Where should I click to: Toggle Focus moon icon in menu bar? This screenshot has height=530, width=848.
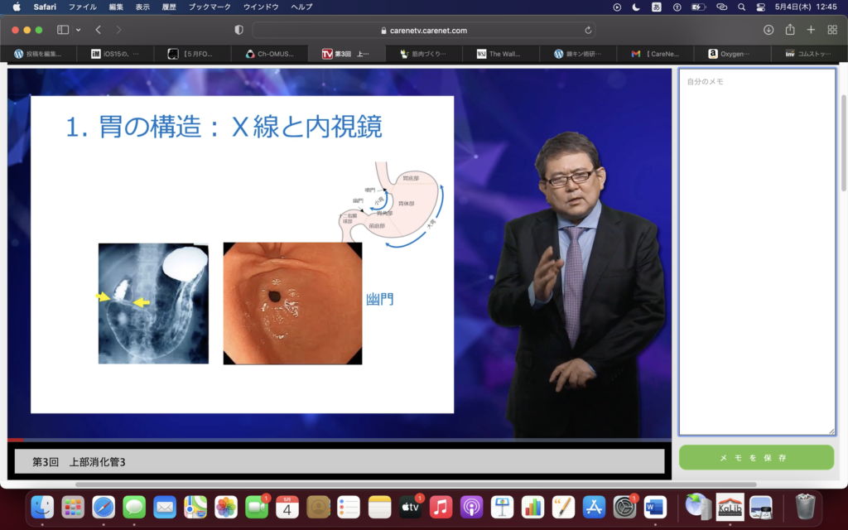636,7
